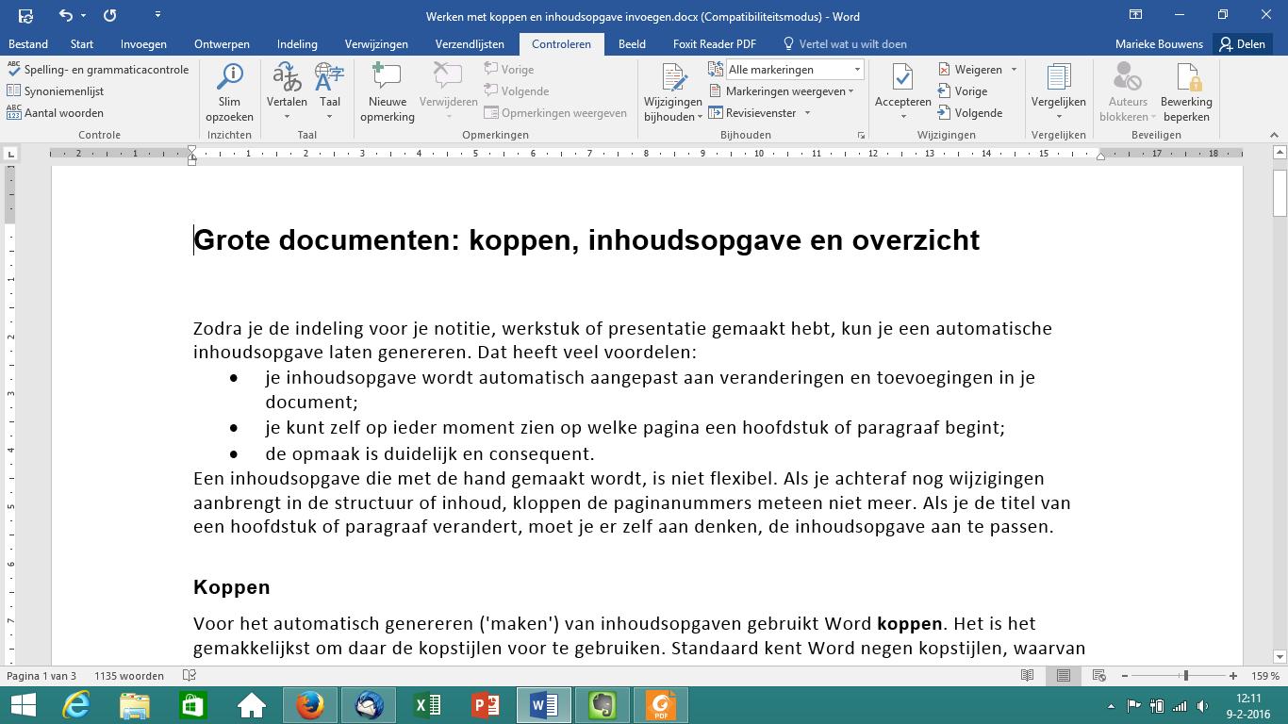Save the document with the floppy icon
1288x724 pixels.
pos(25,16)
